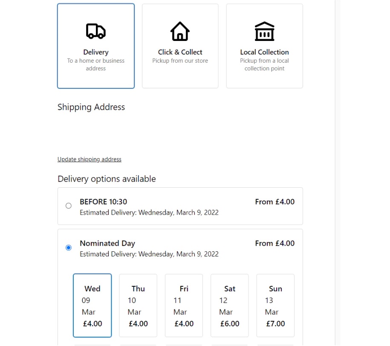390x346 pixels.
Task: Click the Local Collection description text
Action: (x=264, y=64)
